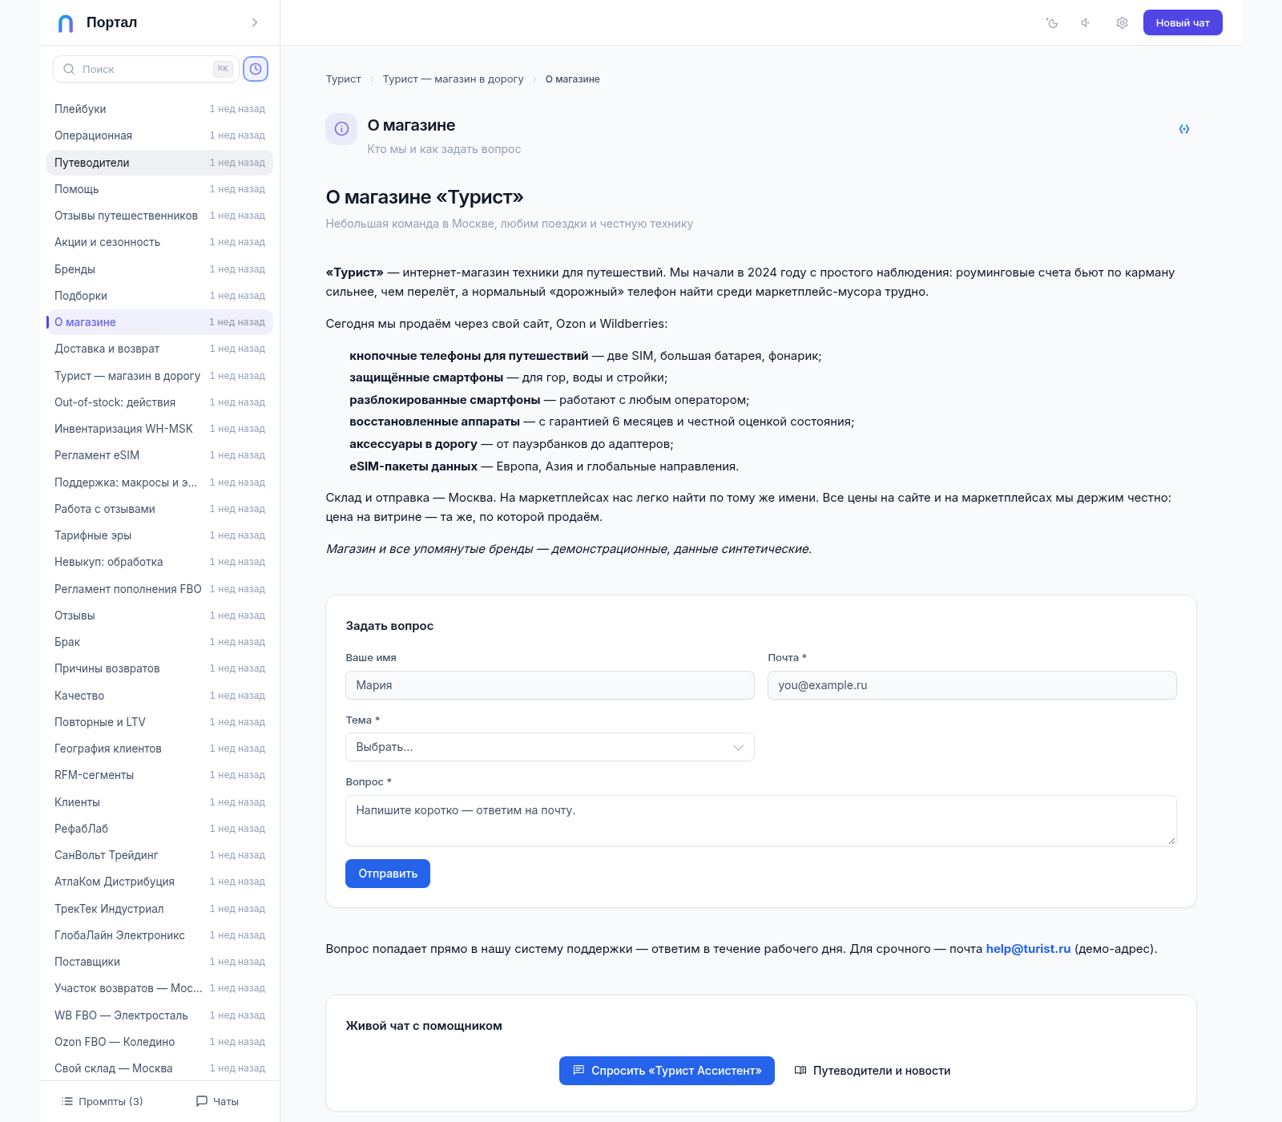
Task: Open breadcrumb Турист — магазин в дорогу
Action: [x=454, y=79]
